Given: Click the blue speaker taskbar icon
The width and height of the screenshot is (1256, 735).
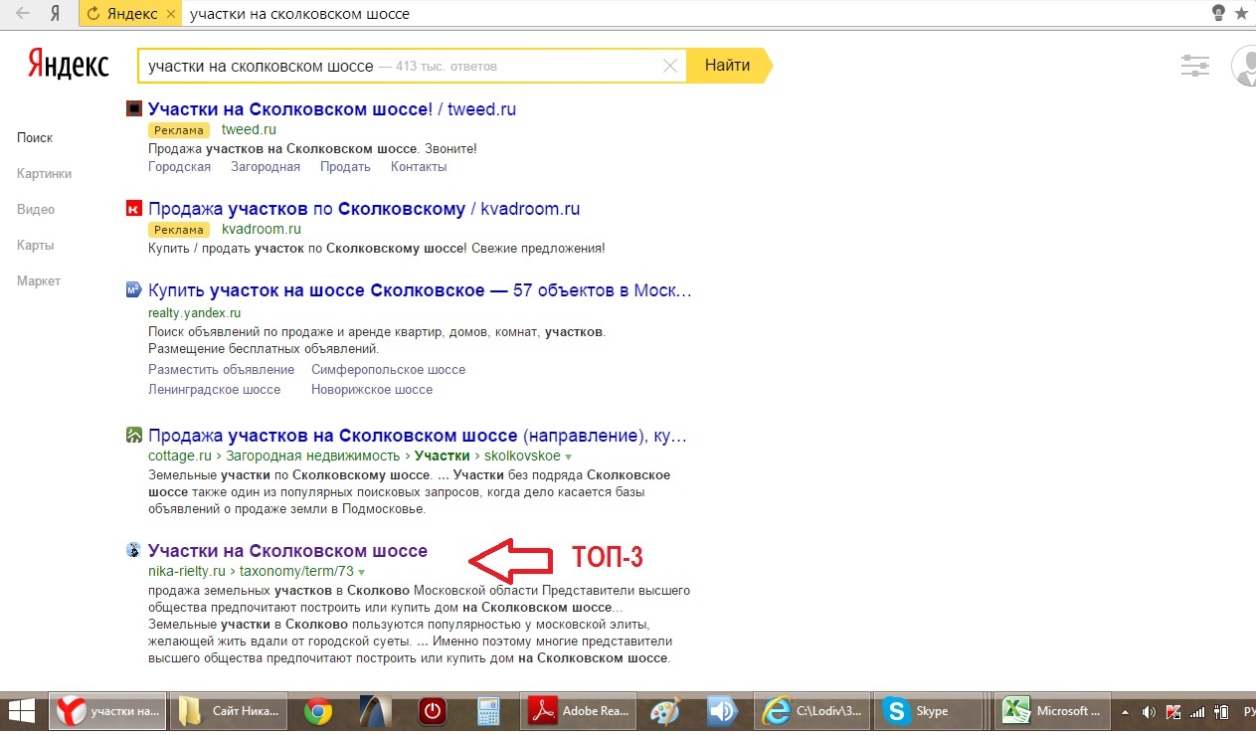Looking at the screenshot, I should click(x=720, y=712).
